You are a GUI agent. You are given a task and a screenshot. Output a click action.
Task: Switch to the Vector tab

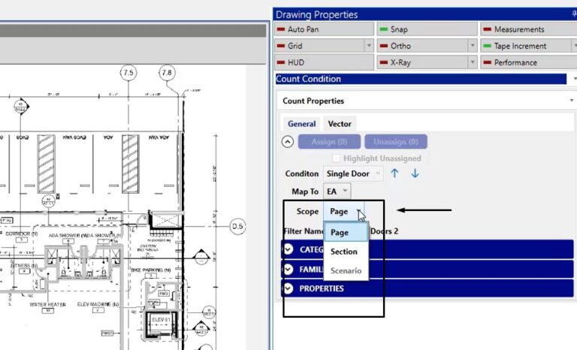[x=340, y=124]
